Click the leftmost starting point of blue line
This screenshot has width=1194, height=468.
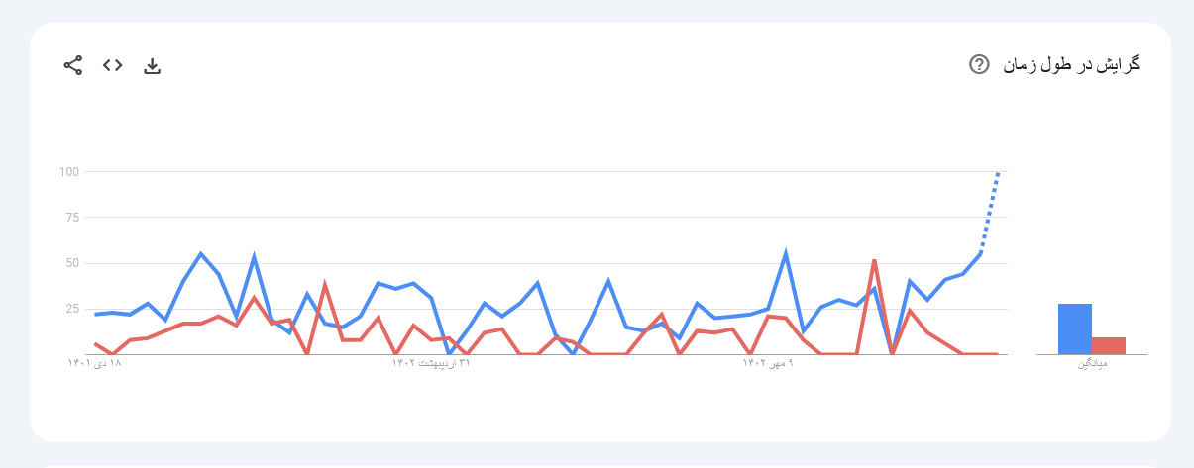(95, 315)
